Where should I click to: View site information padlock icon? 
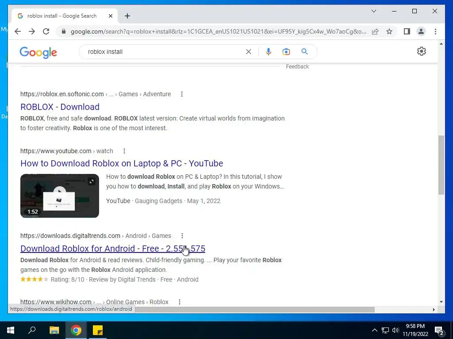click(x=64, y=31)
